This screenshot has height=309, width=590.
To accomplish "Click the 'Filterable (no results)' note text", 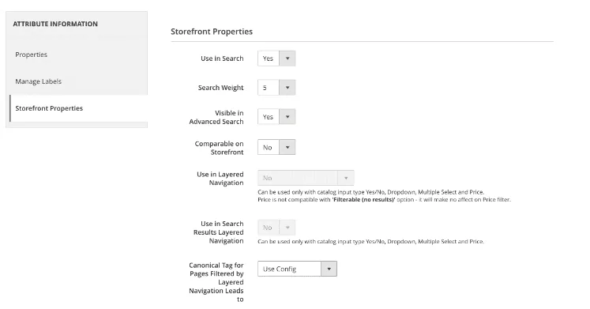I will tap(363, 199).
